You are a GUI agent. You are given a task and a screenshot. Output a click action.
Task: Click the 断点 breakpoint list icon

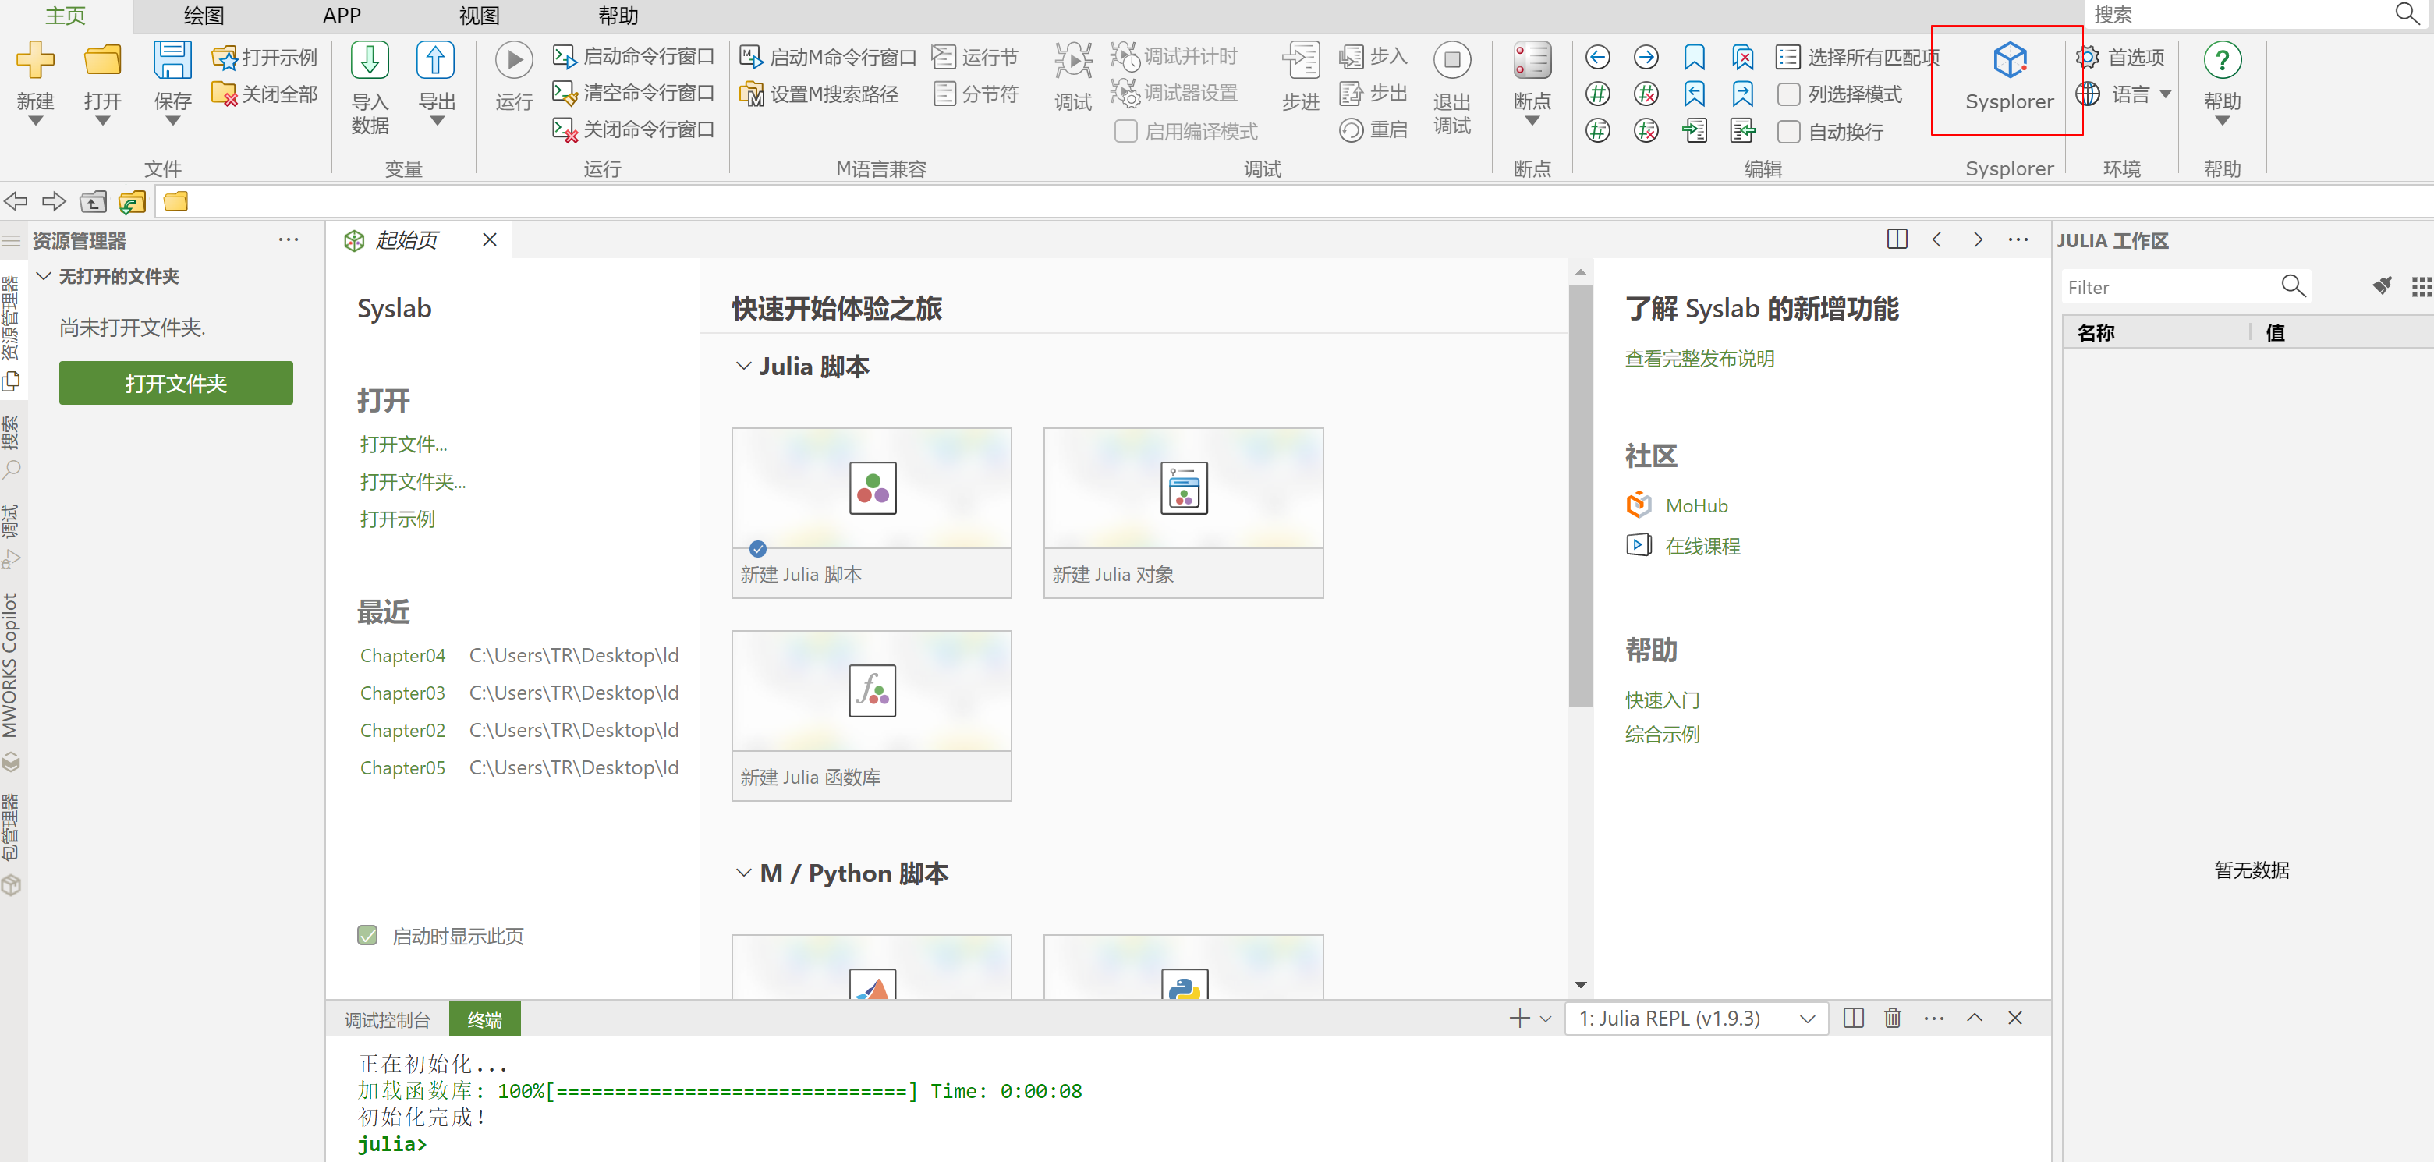[x=1531, y=61]
